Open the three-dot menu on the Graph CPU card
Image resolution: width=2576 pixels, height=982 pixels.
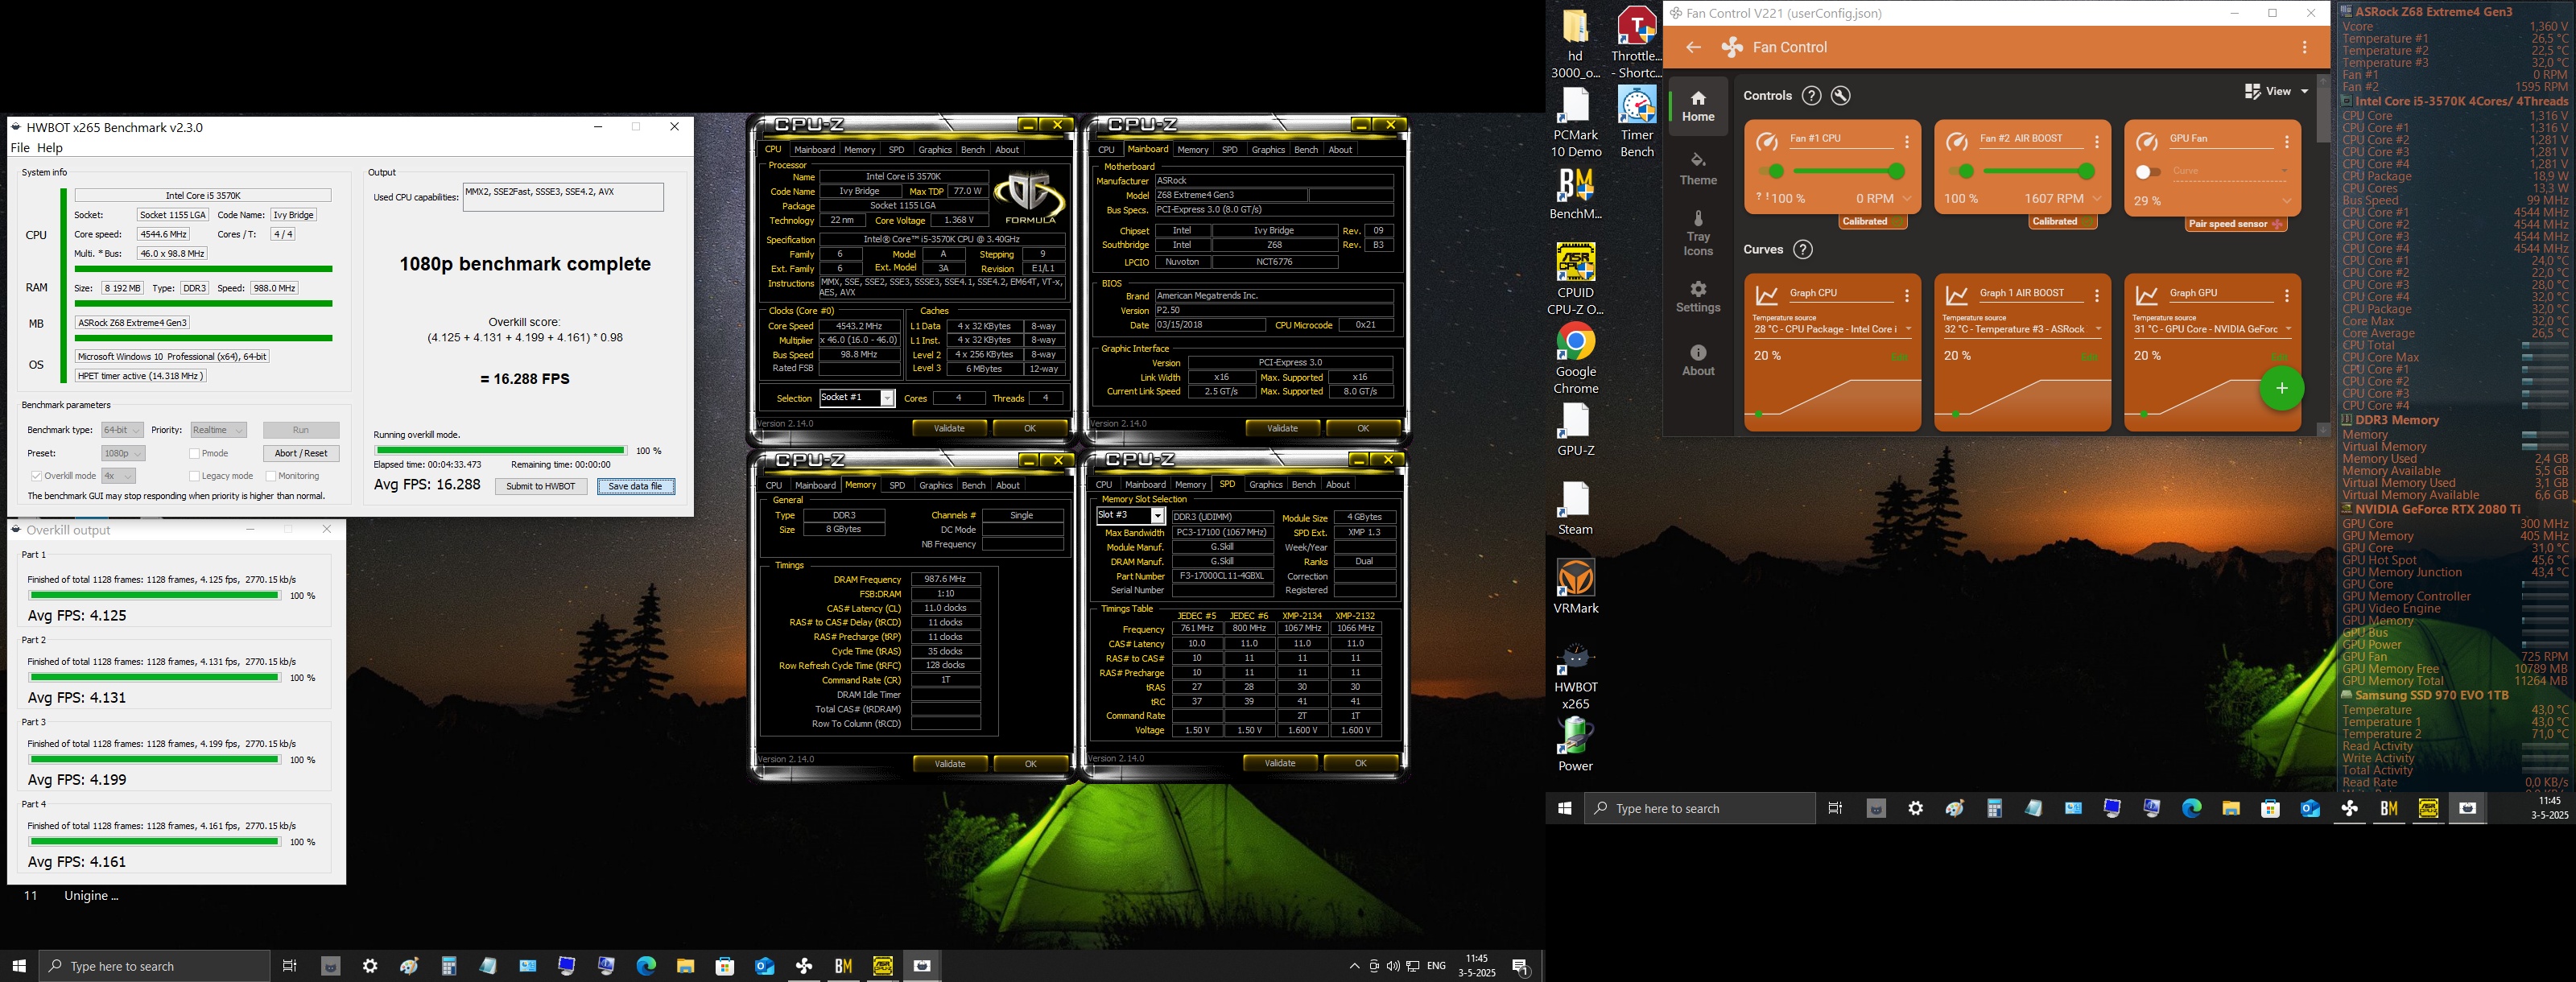(1907, 296)
